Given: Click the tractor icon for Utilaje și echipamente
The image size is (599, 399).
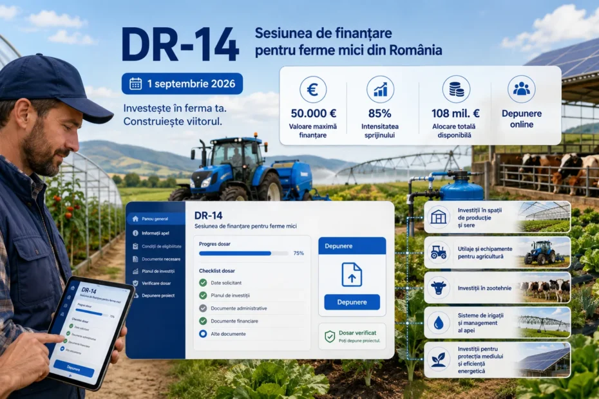Looking at the screenshot, I should click(439, 252).
